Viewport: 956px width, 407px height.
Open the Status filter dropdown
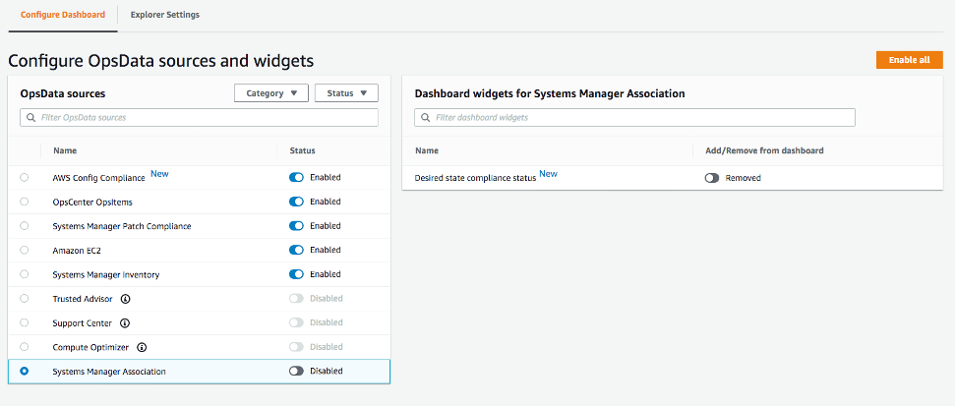click(346, 93)
